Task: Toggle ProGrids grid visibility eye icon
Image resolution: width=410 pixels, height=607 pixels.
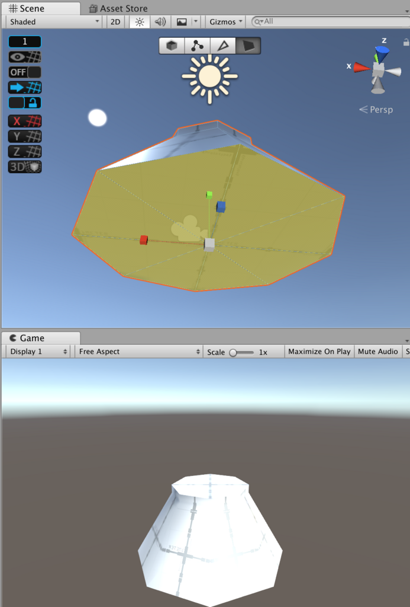Action: click(25, 57)
